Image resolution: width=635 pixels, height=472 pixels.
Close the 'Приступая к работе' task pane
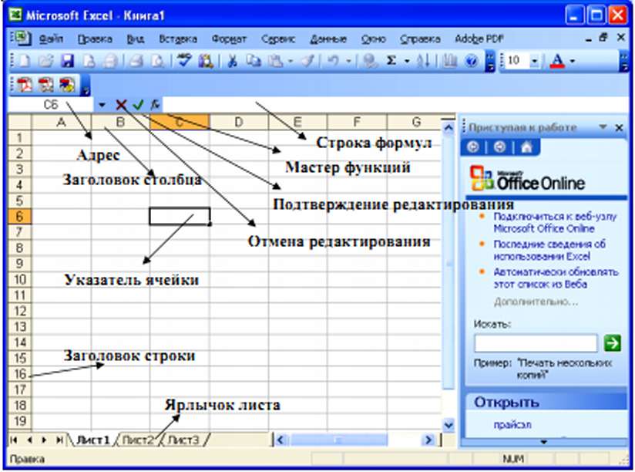[x=620, y=127]
